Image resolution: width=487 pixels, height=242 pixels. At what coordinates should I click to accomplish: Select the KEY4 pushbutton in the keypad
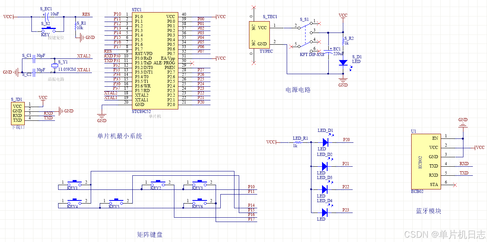click(x=74, y=202)
